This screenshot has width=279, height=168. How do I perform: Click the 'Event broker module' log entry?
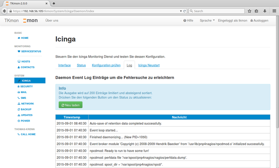pos(177,144)
